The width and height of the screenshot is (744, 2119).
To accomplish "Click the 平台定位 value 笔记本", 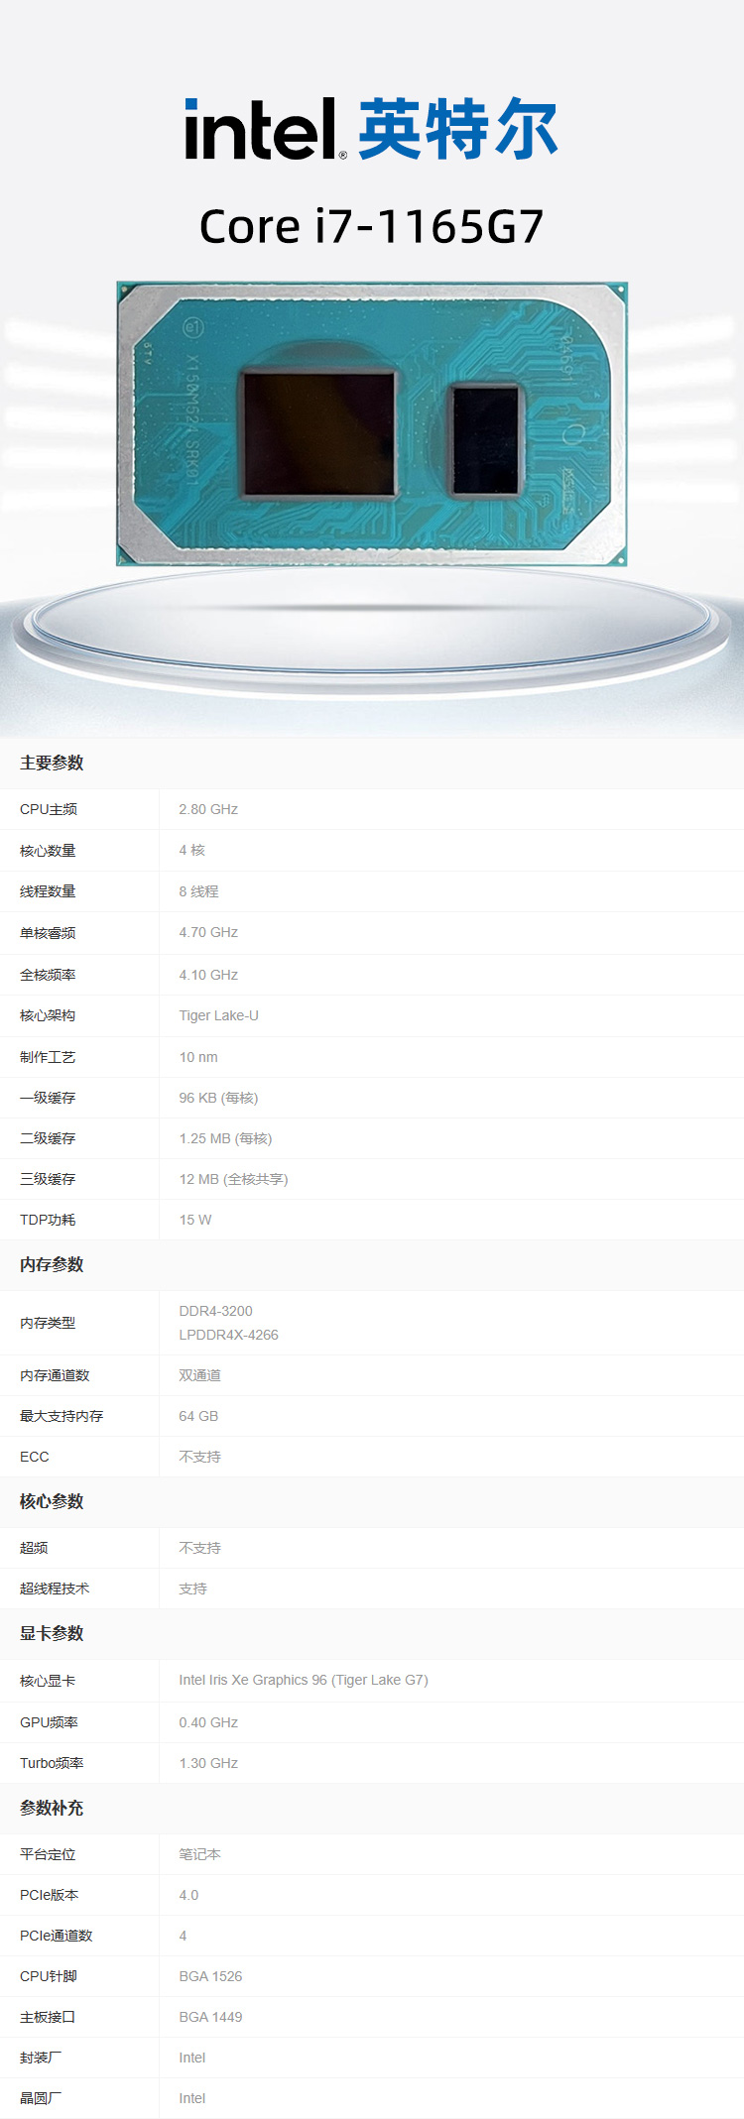I will point(200,1854).
